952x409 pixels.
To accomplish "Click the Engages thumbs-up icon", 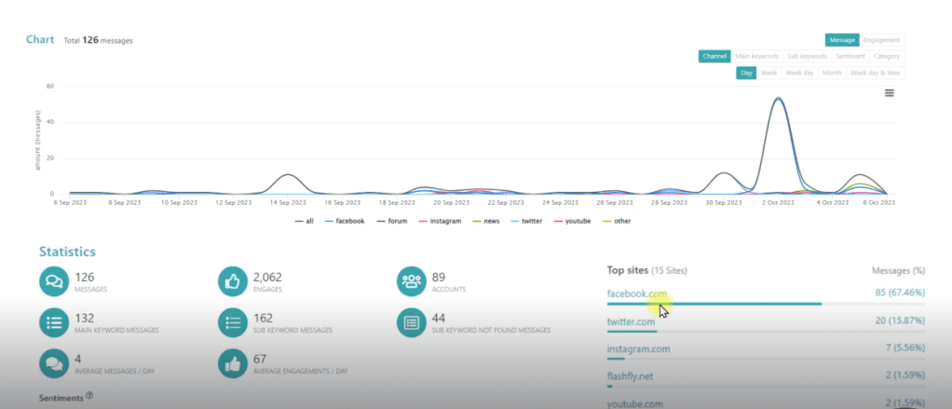I will click(x=232, y=281).
